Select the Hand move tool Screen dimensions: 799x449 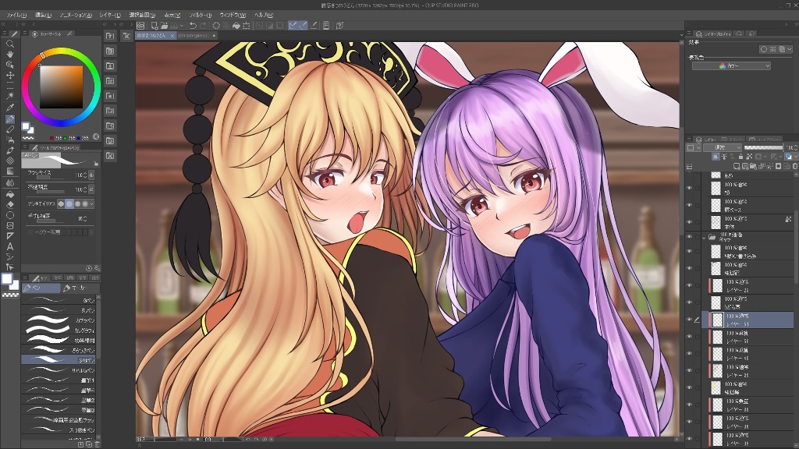point(9,55)
